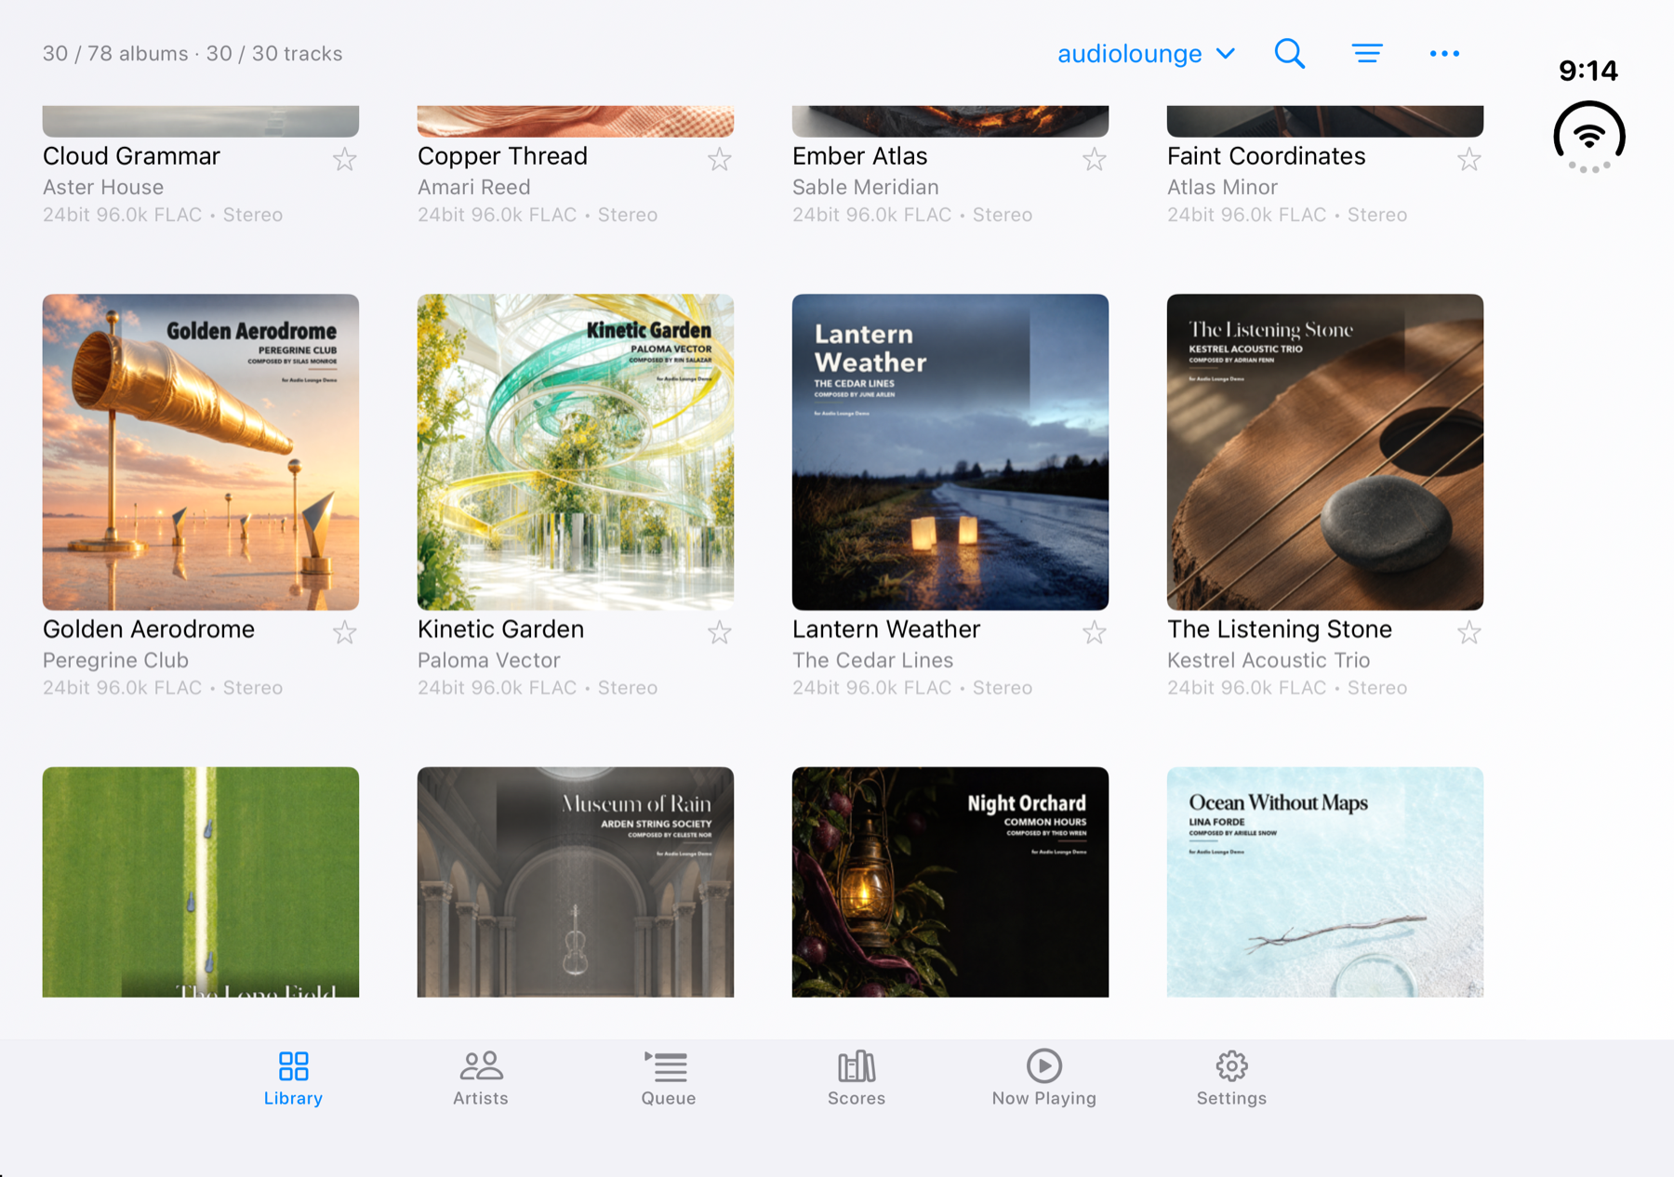Select artist name Paloma Vector
Viewport: 1674px width, 1177px height.
(489, 660)
